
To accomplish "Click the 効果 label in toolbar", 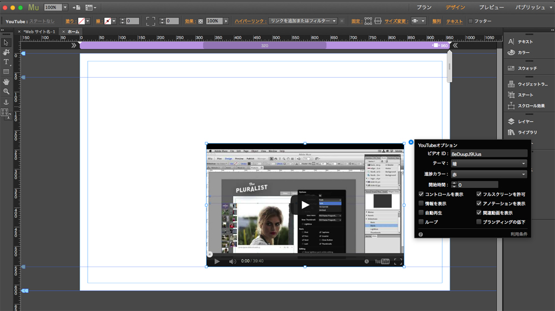I will [x=190, y=21].
